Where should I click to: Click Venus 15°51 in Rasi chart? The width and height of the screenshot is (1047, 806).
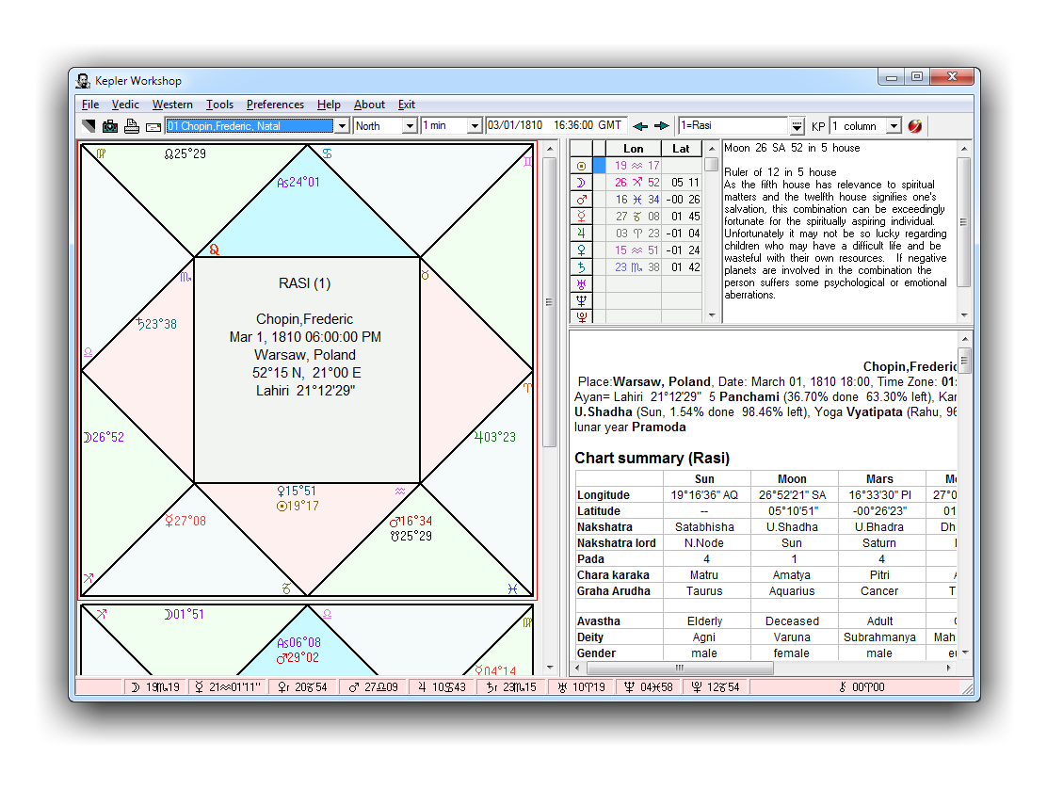[298, 491]
